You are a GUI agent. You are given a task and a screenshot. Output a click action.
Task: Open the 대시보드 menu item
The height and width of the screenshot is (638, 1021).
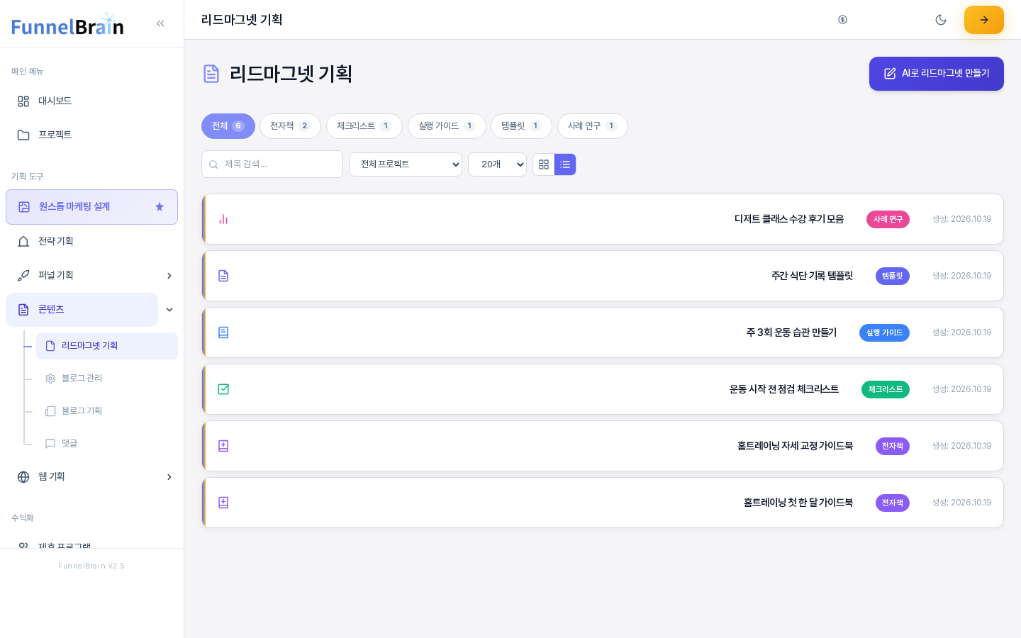click(x=91, y=101)
